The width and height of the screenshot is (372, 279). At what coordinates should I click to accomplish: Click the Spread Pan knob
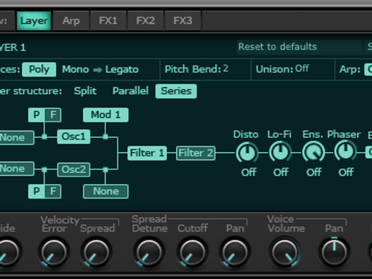coord(235,253)
